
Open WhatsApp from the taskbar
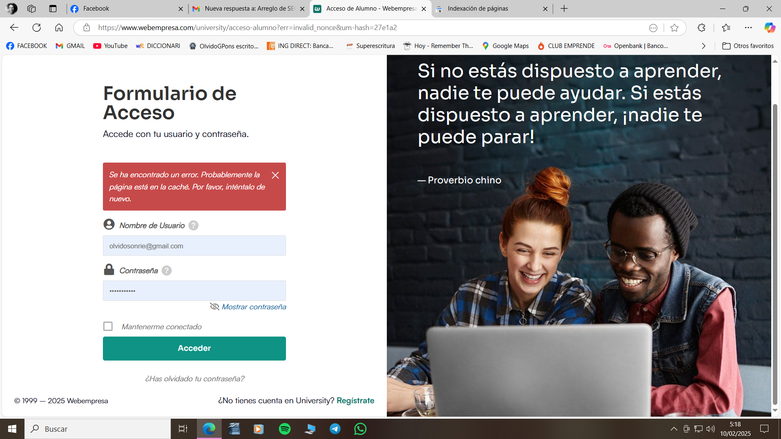pyautogui.click(x=360, y=429)
